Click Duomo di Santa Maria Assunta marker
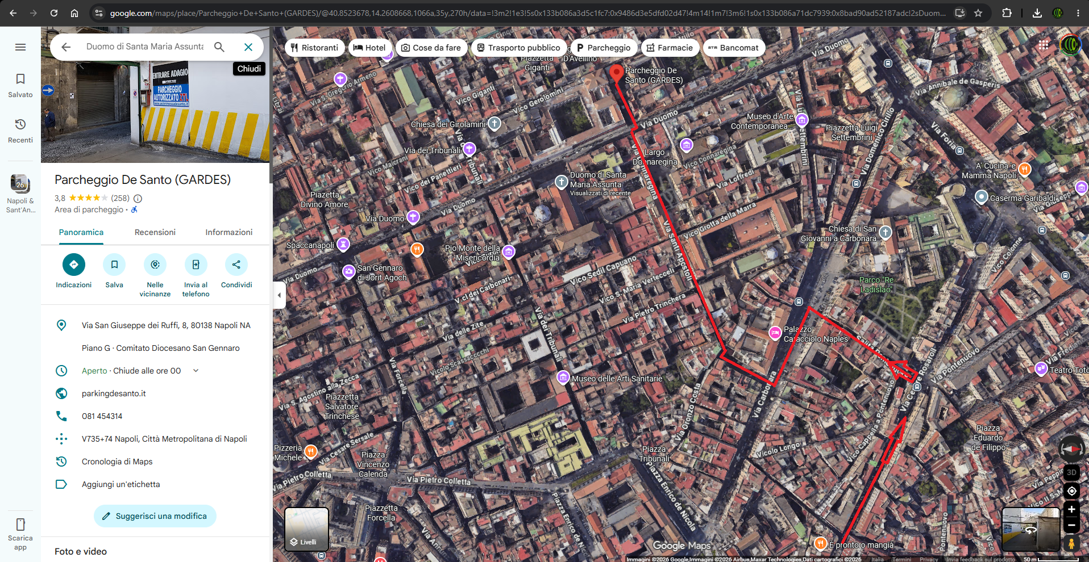 (561, 182)
